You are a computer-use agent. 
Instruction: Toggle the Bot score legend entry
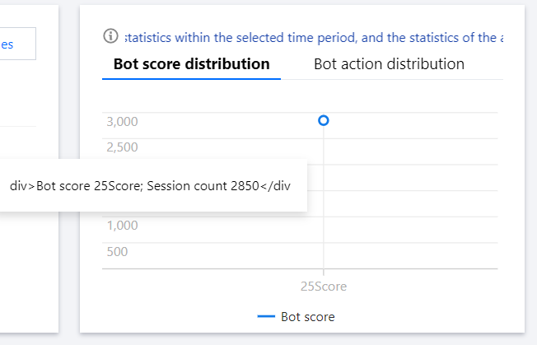point(296,316)
